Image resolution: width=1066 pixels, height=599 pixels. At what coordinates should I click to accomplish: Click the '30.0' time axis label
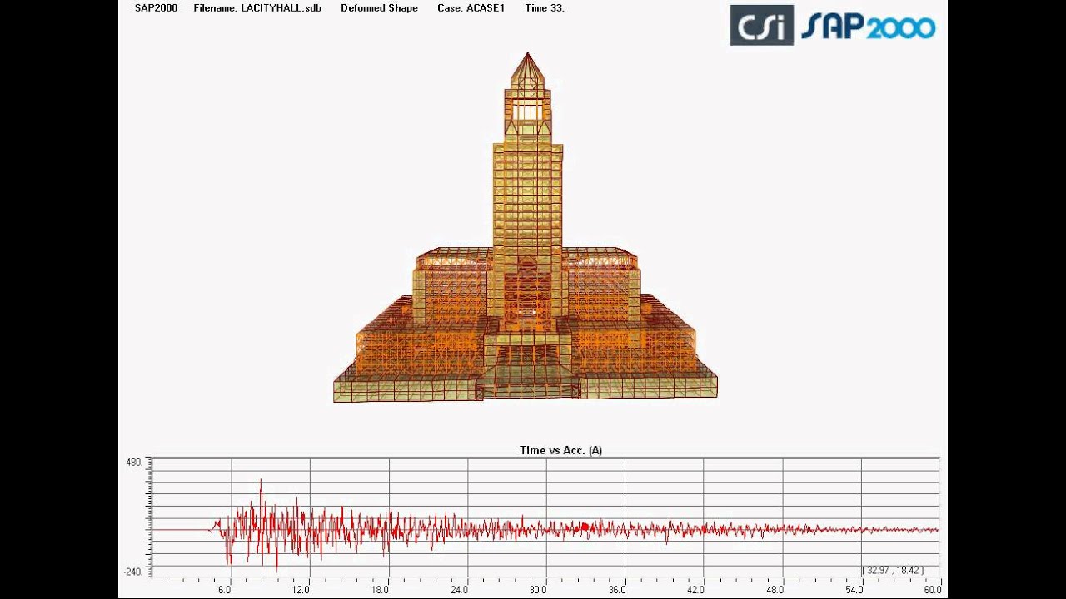(x=538, y=590)
